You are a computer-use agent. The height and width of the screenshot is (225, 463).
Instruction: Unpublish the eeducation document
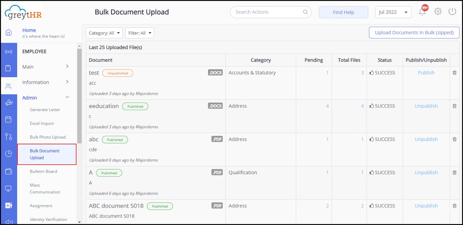coord(426,106)
